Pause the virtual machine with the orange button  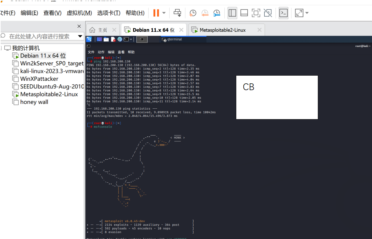click(156, 13)
